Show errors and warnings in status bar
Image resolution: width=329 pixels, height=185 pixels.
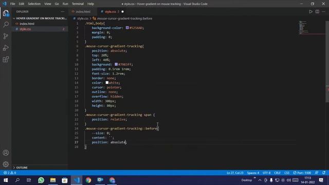coord(10,173)
